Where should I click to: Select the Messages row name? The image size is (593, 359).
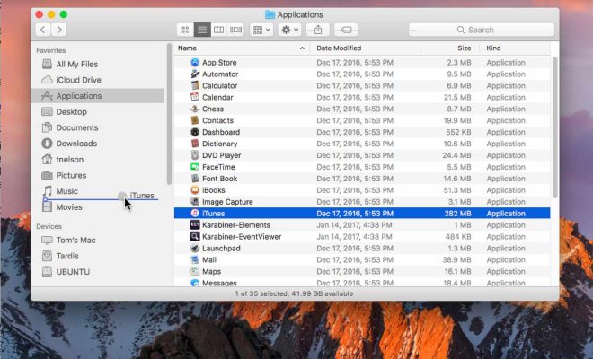pos(220,283)
